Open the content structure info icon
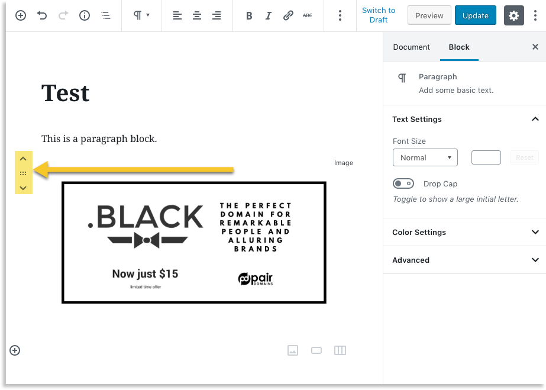The height and width of the screenshot is (390, 546). (85, 16)
